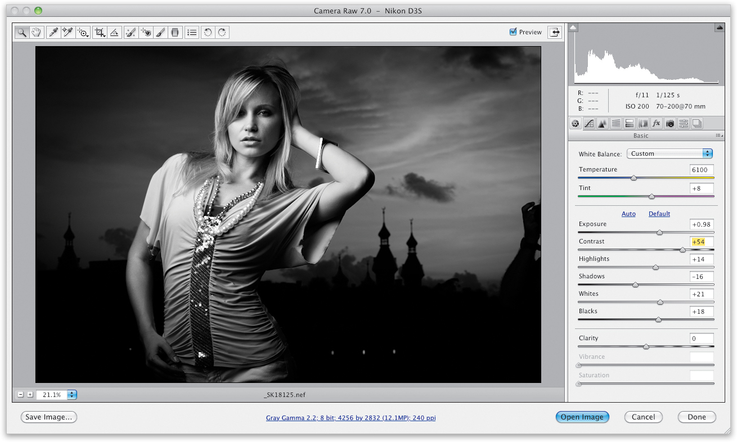Click the Shadows slider handle

click(x=635, y=285)
